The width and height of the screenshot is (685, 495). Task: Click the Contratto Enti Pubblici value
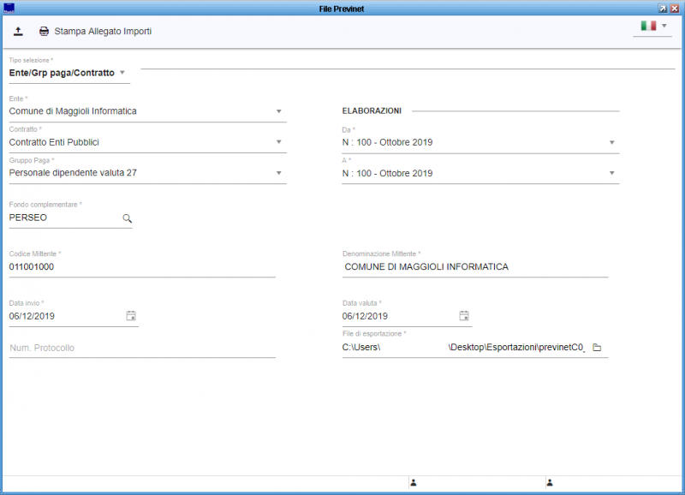coord(54,142)
